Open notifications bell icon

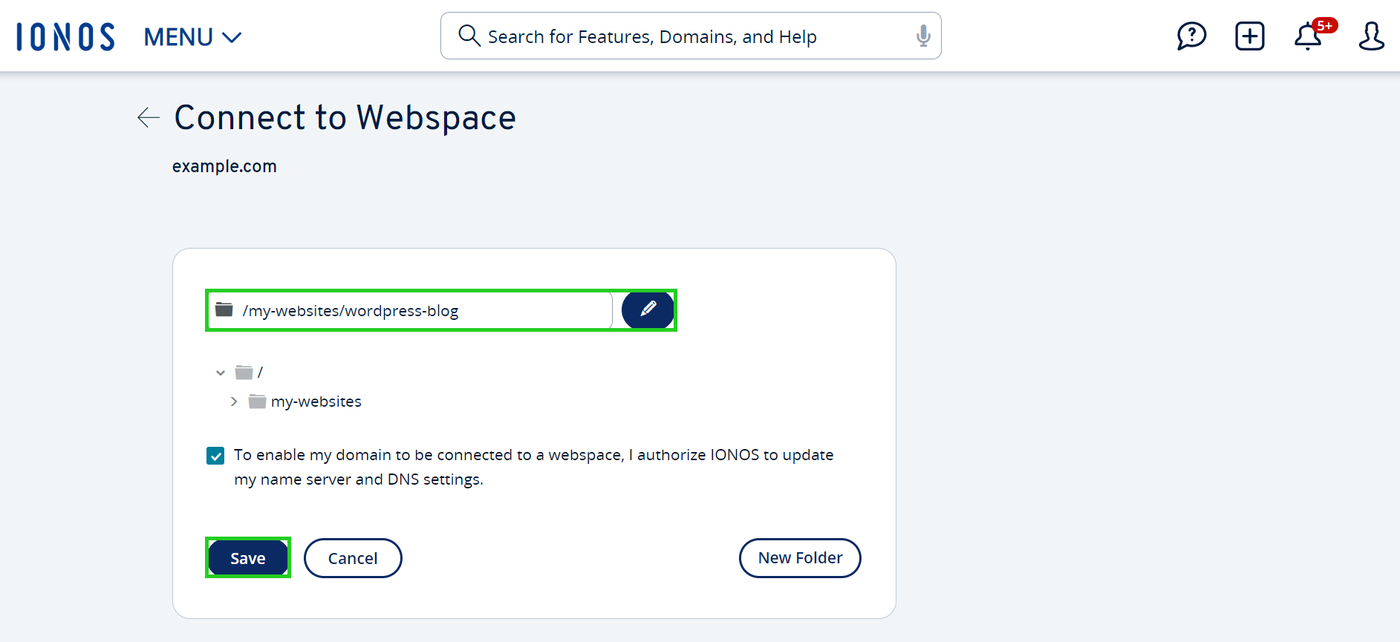pos(1308,36)
